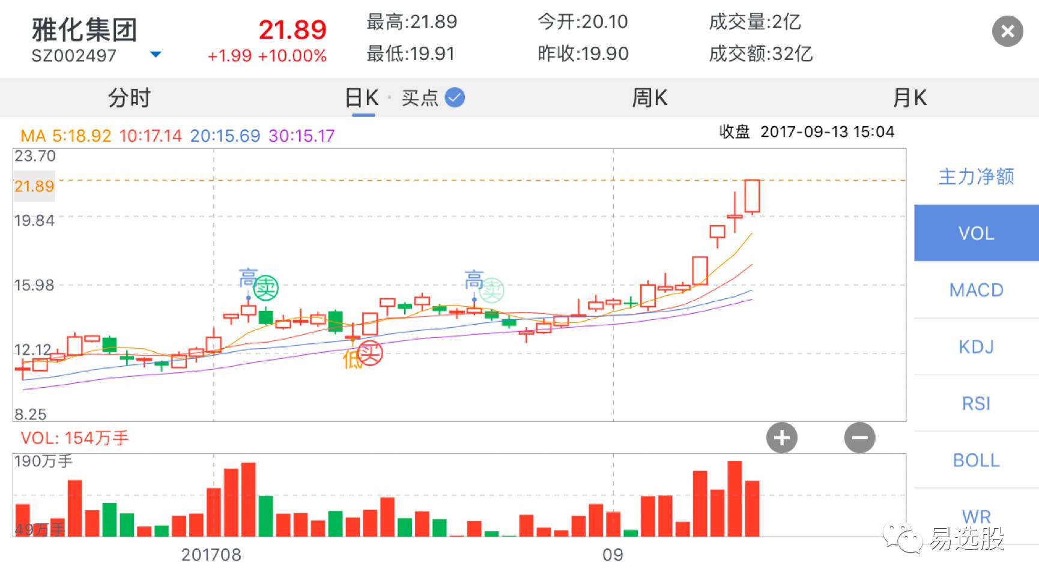
Task: Click the 成交量:2亿 value
Action: tap(755, 22)
